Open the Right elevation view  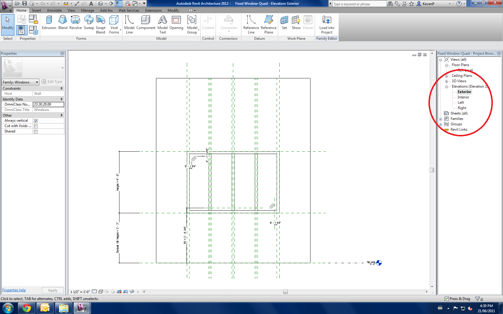pos(462,108)
